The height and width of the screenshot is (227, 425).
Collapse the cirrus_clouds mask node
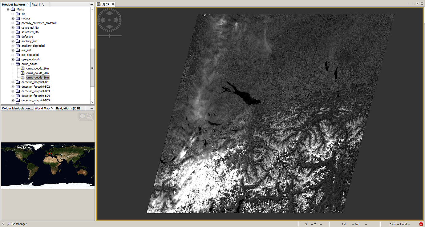pos(12,64)
